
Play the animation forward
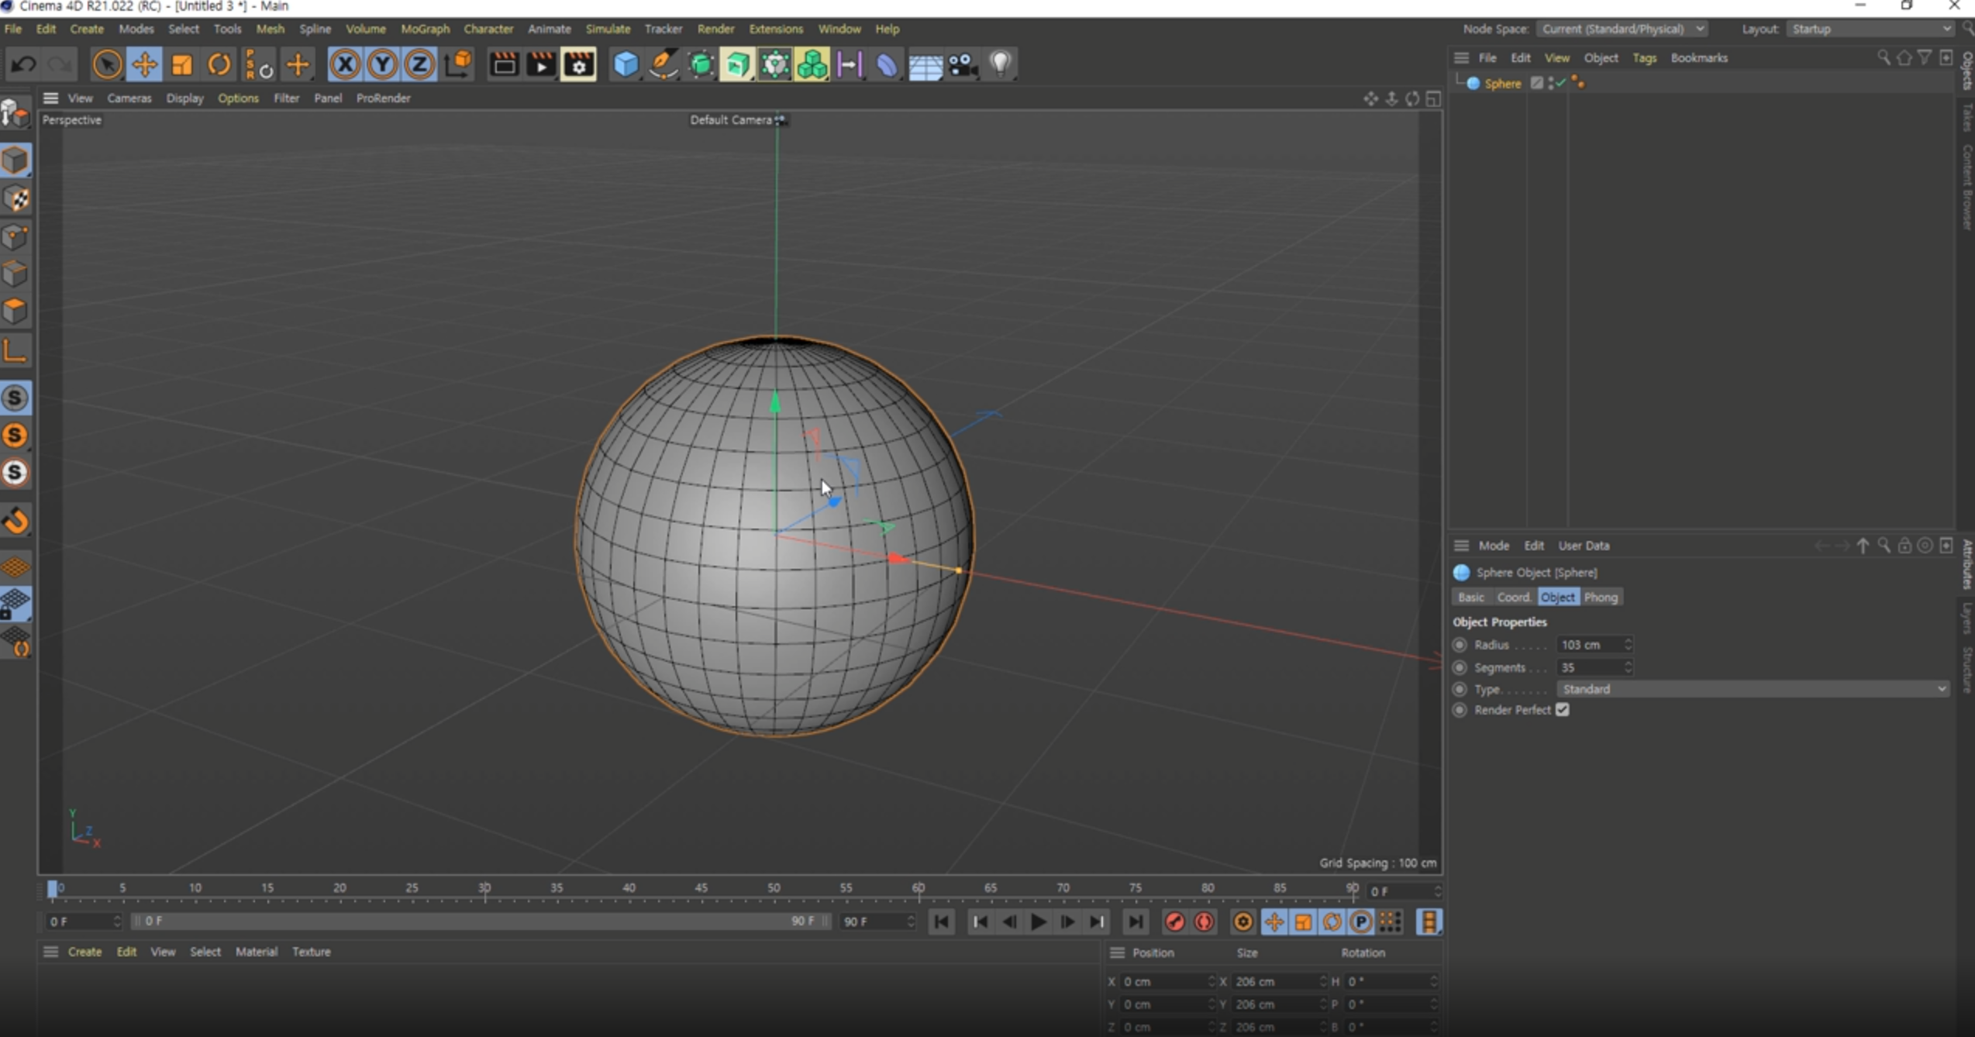coord(1038,922)
